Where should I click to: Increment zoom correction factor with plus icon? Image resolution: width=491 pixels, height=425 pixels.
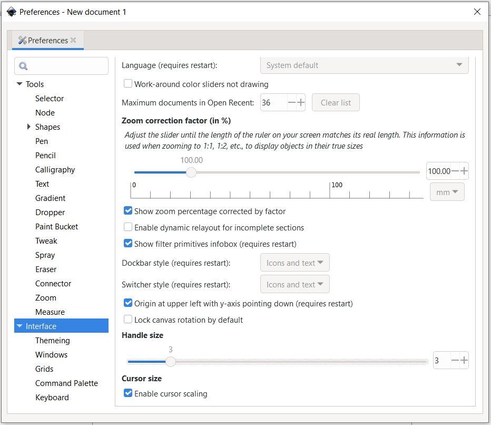[464, 171]
